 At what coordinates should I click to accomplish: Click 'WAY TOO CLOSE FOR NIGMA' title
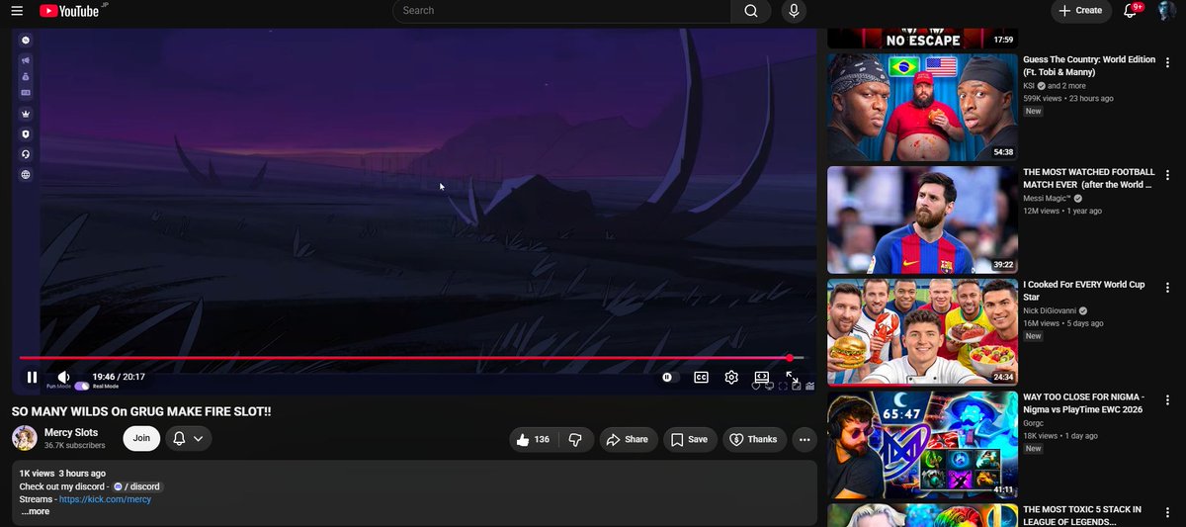pyautogui.click(x=1085, y=402)
